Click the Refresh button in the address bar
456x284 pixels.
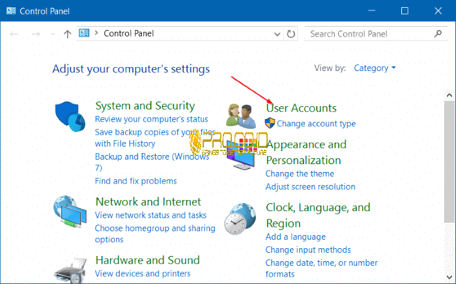click(291, 34)
